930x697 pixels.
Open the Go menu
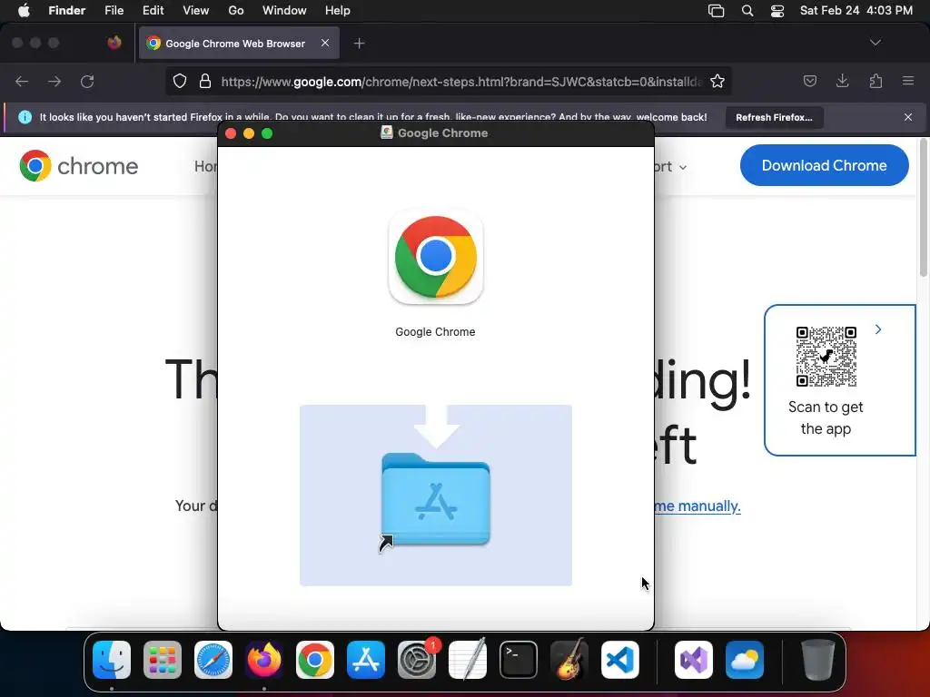(236, 11)
